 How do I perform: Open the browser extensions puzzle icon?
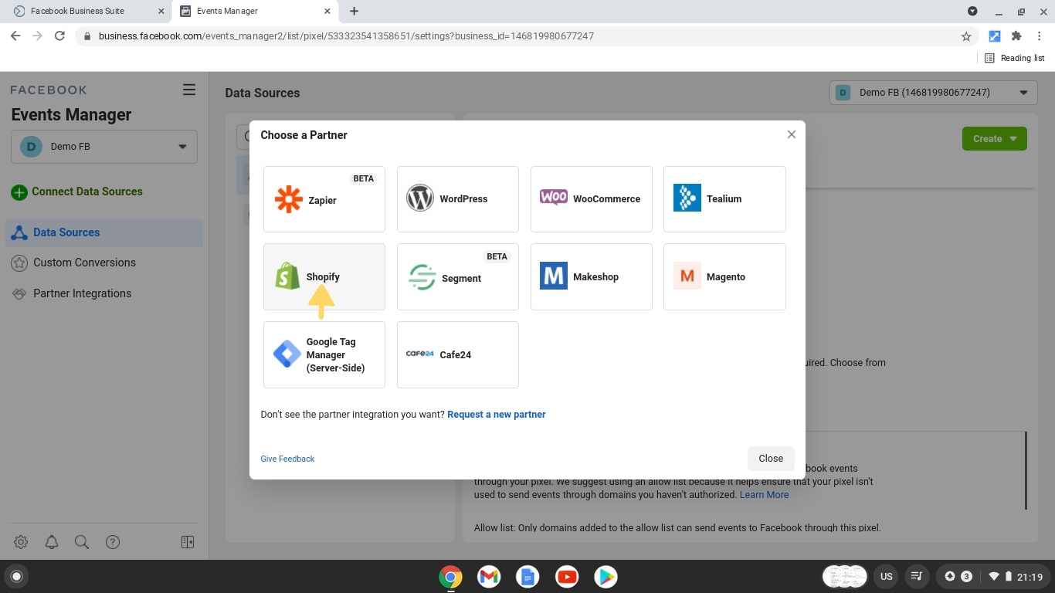pyautogui.click(x=1016, y=36)
